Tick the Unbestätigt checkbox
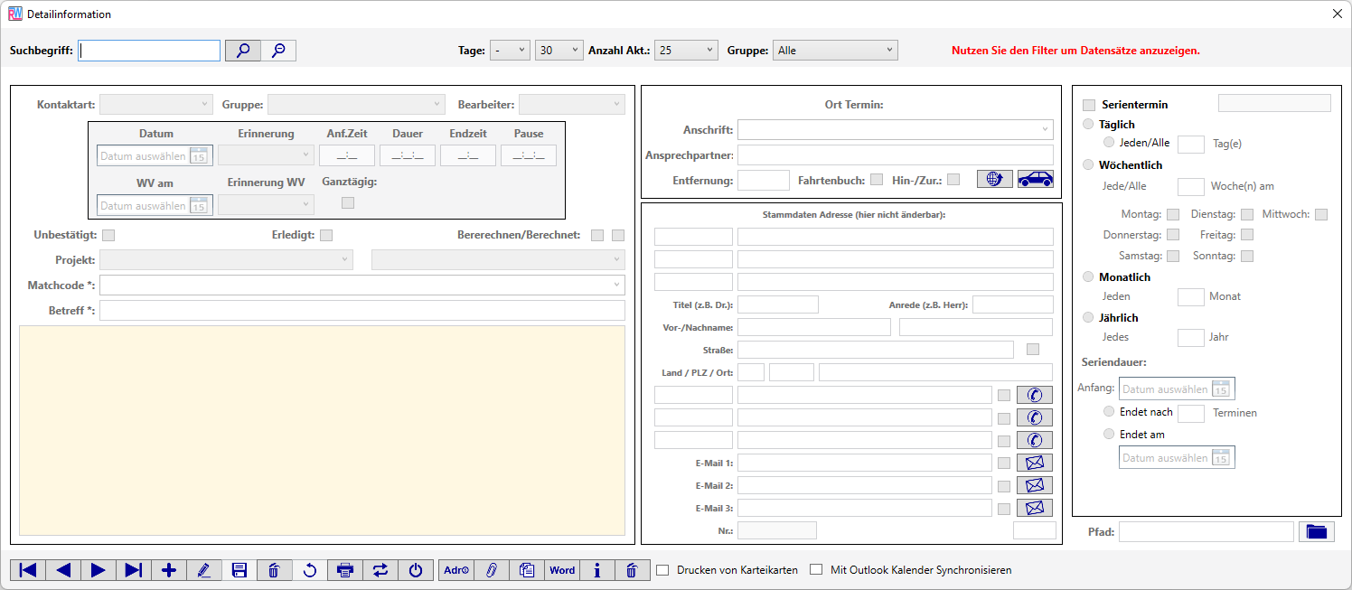 pos(108,236)
